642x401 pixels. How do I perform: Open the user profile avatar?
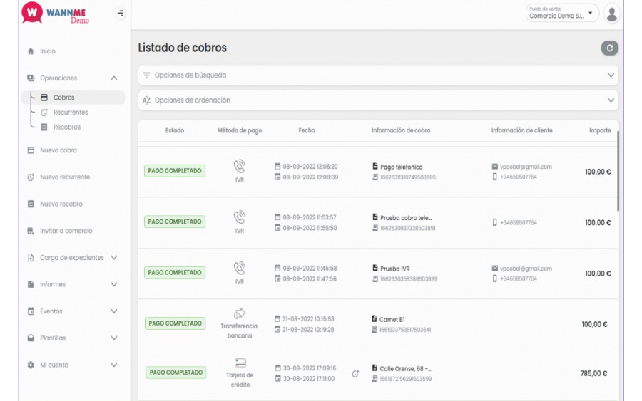(612, 14)
